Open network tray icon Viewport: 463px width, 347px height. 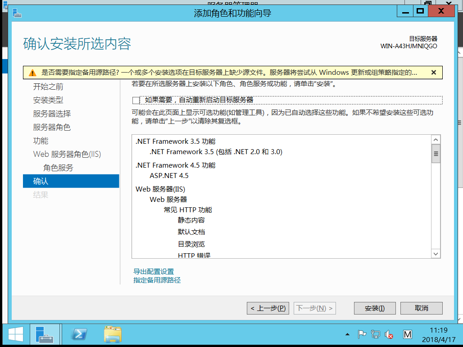pos(376,334)
